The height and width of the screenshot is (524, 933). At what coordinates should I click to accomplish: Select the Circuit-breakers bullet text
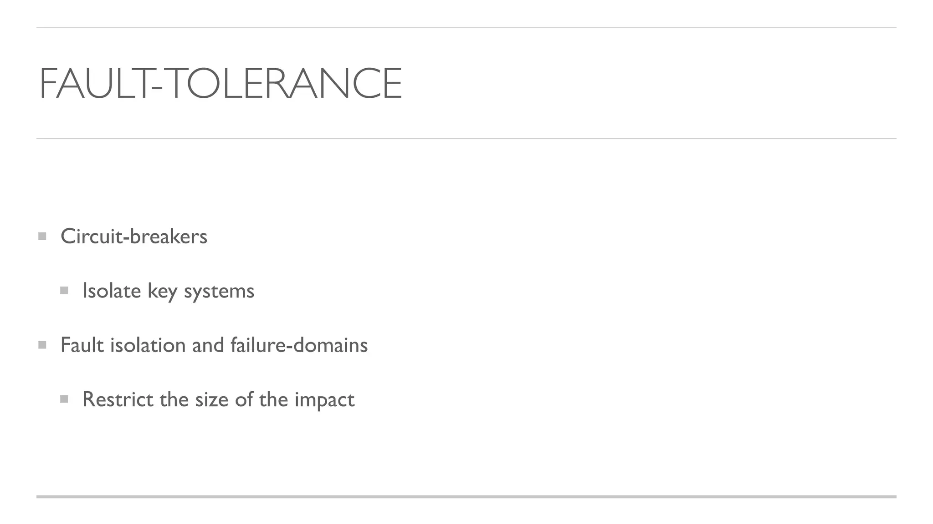[134, 236]
